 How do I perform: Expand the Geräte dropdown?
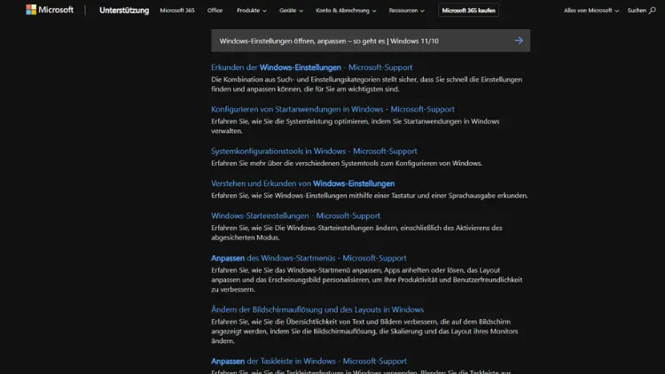point(291,10)
